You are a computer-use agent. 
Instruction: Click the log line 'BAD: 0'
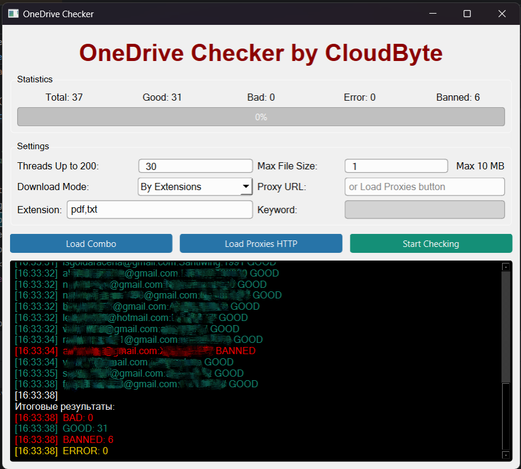pos(54,417)
